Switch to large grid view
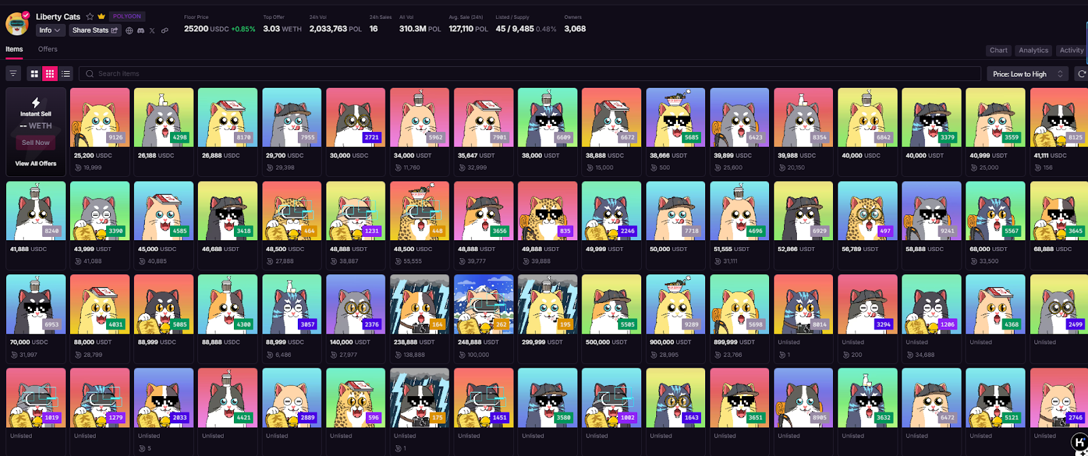Viewport: 1088px width, 456px height. pos(35,74)
